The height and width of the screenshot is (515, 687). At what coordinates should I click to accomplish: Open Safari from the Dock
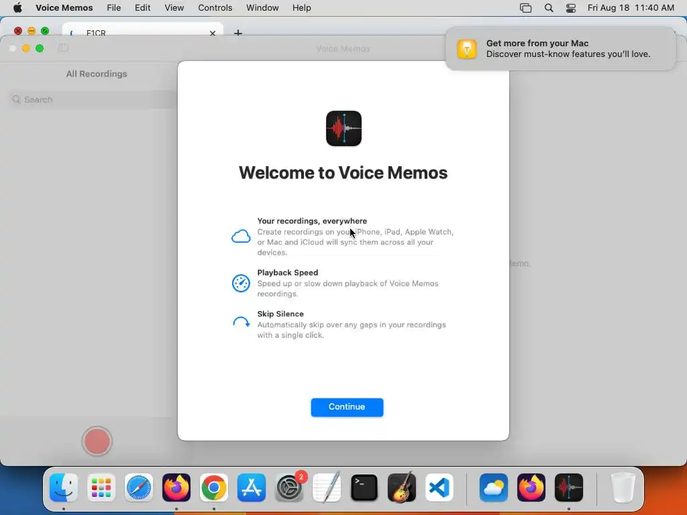[139, 488]
